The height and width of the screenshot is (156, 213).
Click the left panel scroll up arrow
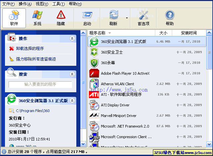click(x=83, y=33)
